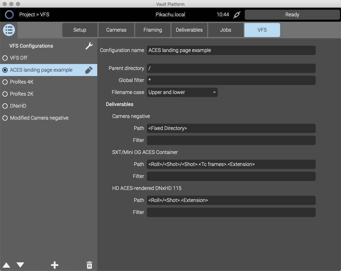Click the network link status icon
The width and height of the screenshot is (341, 271).
click(237, 15)
